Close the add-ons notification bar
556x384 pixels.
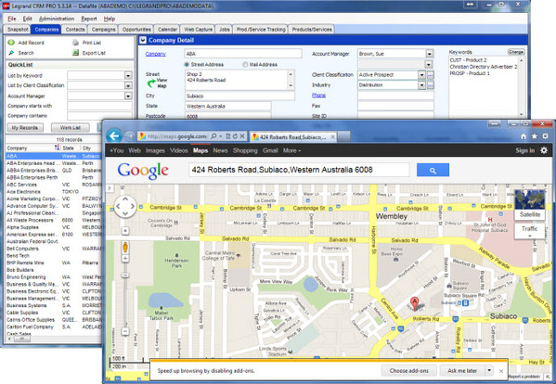click(501, 371)
